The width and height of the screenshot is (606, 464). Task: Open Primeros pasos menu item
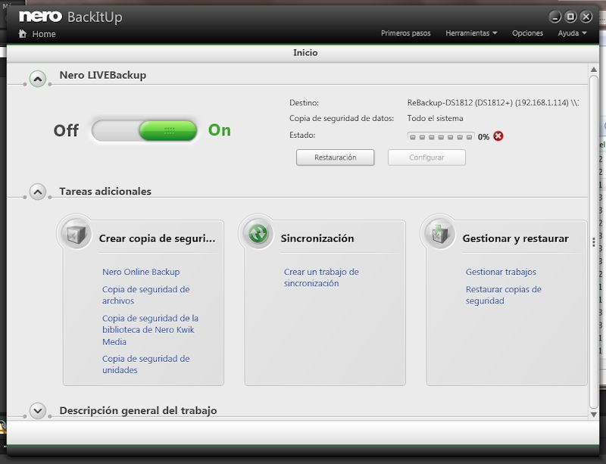click(x=405, y=33)
